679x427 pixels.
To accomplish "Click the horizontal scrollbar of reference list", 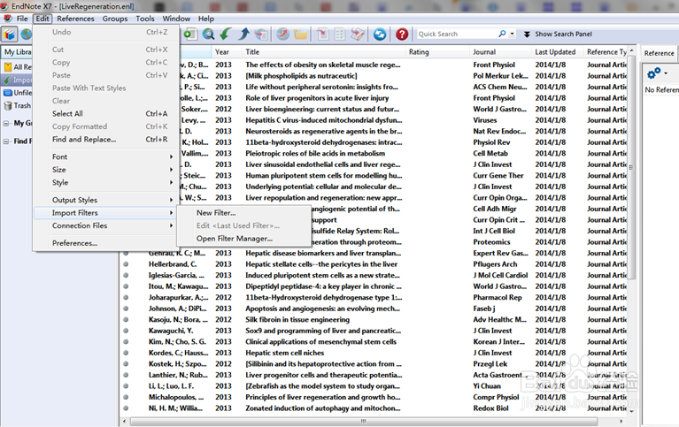I will (364, 421).
